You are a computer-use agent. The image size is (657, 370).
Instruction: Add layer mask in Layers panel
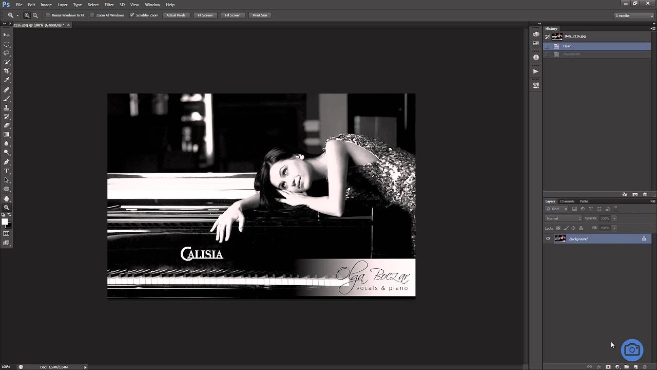[608, 367]
